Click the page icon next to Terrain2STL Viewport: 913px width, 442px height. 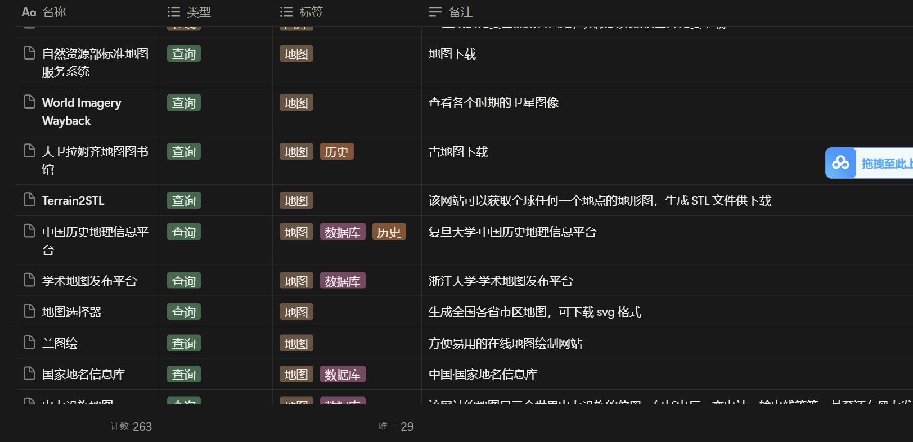tap(29, 200)
